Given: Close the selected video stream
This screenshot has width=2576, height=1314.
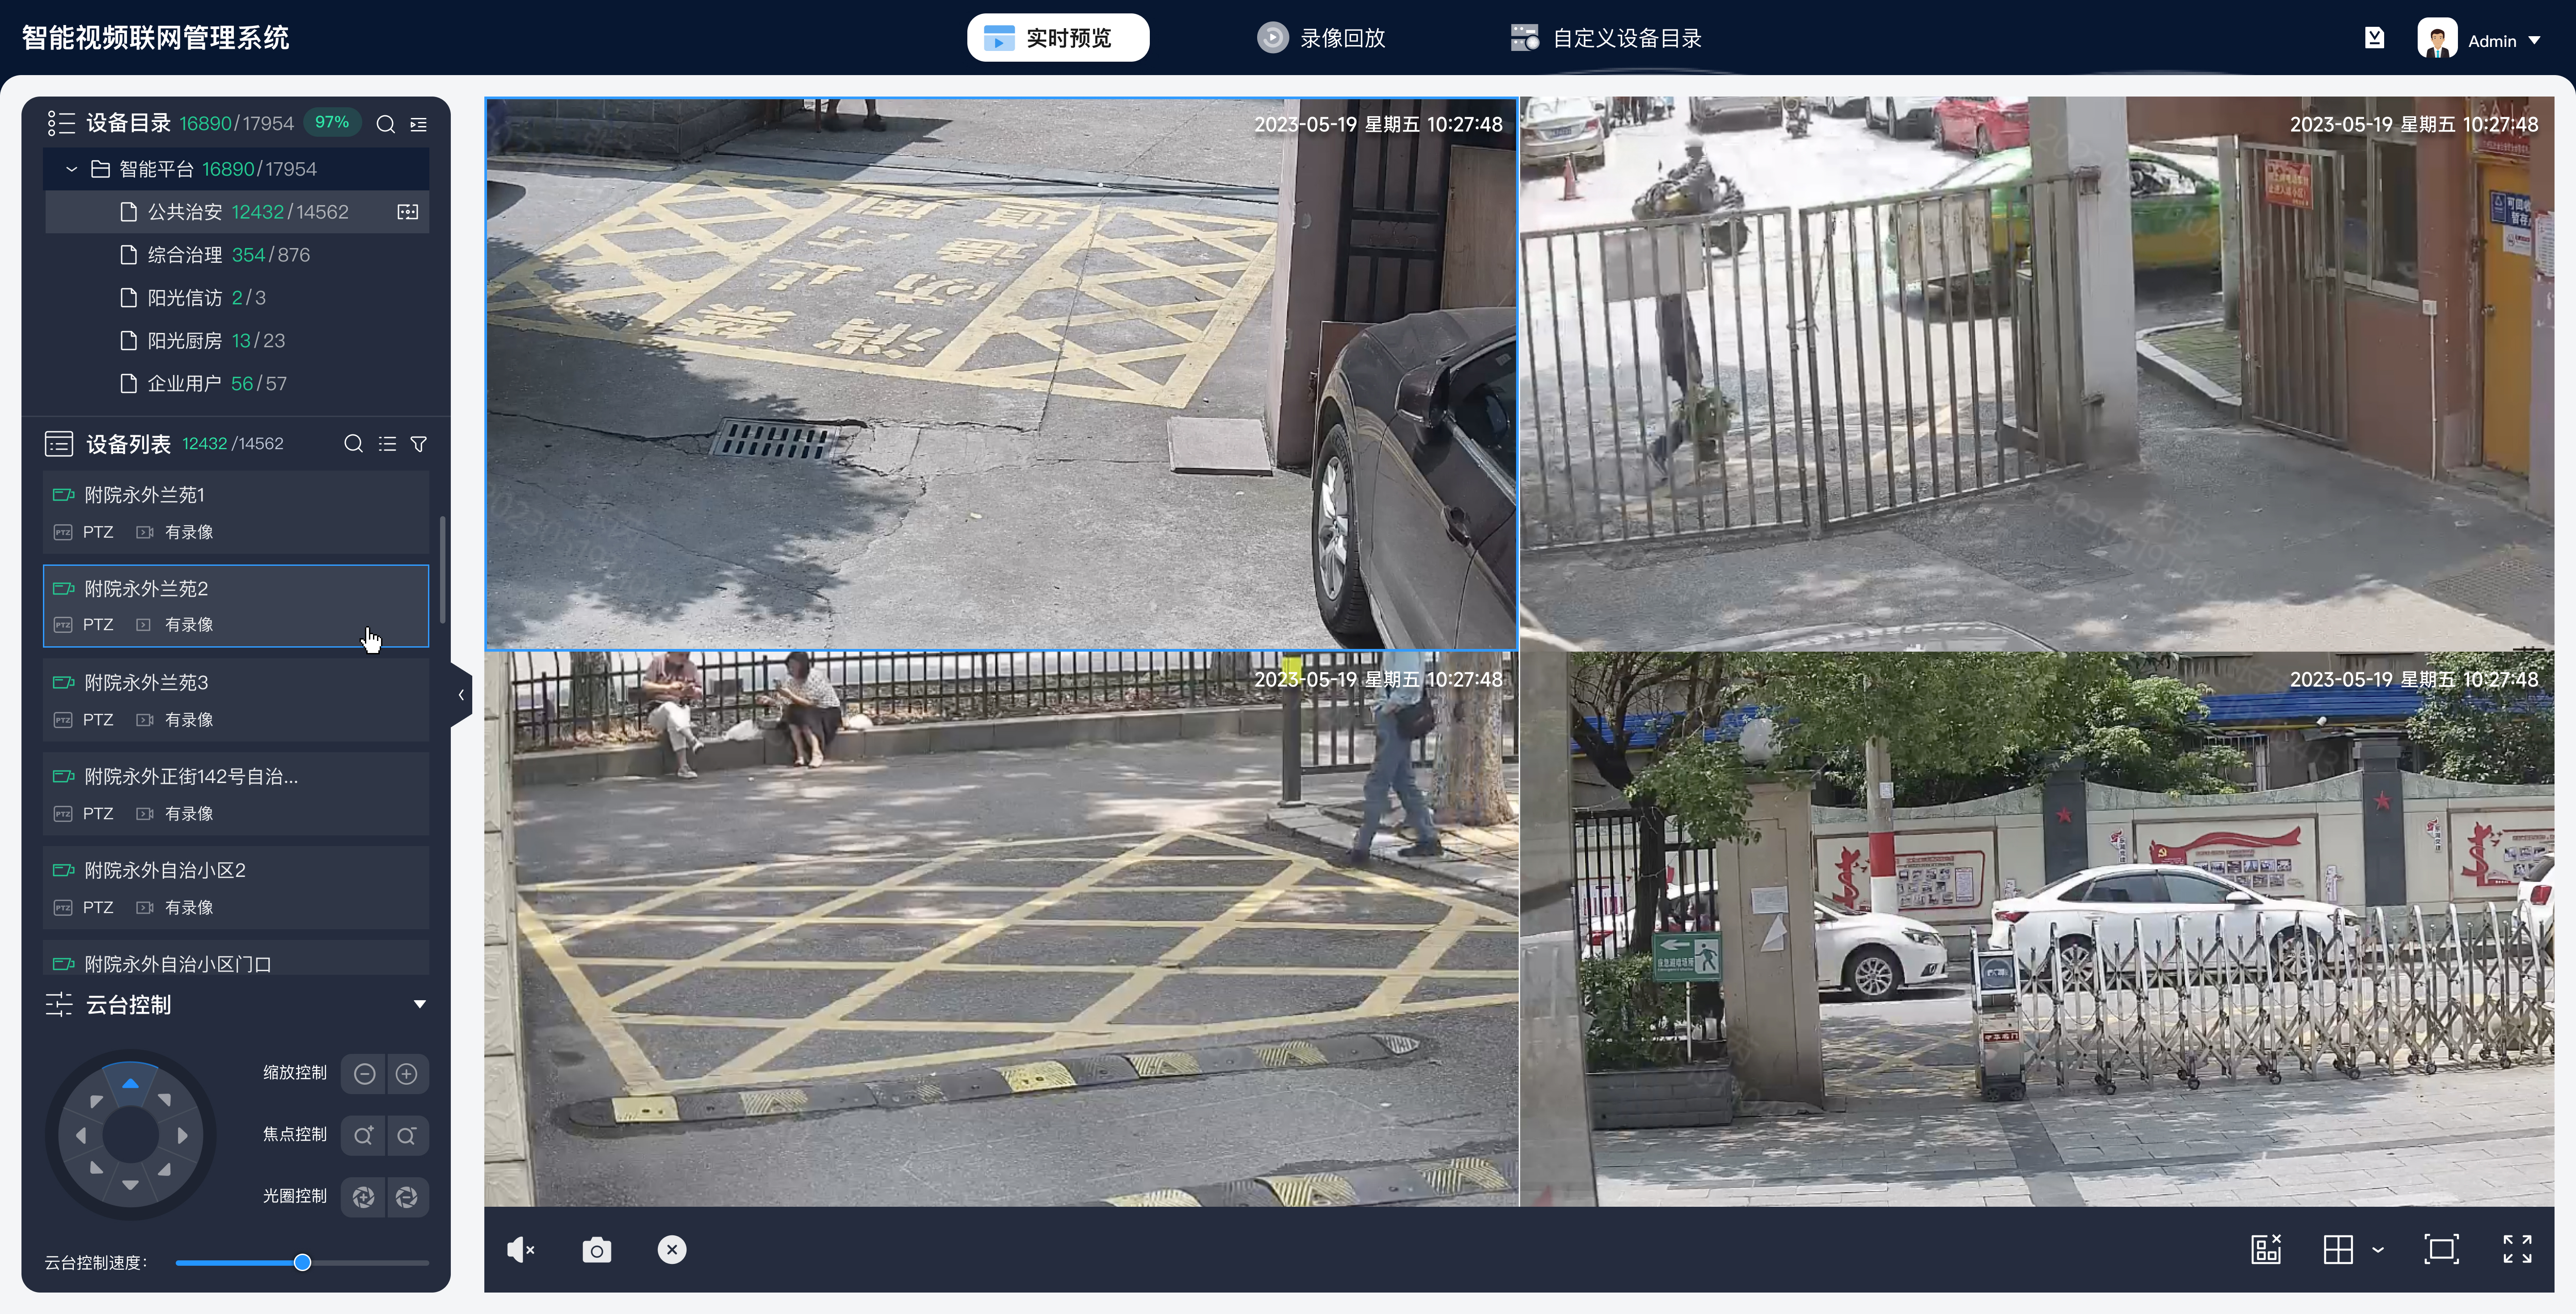Looking at the screenshot, I should tap(672, 1250).
